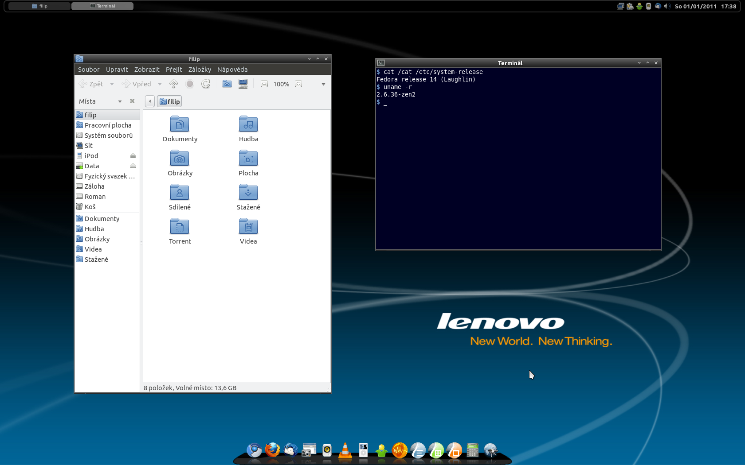Click the Vpřed forward button

(137, 84)
